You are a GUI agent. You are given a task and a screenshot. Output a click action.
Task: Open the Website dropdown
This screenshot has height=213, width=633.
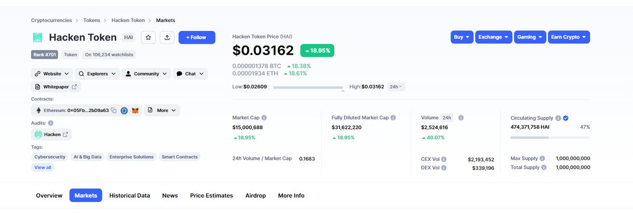tap(52, 74)
